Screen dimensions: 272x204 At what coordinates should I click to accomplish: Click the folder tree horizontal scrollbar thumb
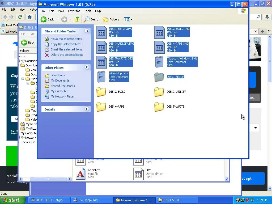pos(48,179)
